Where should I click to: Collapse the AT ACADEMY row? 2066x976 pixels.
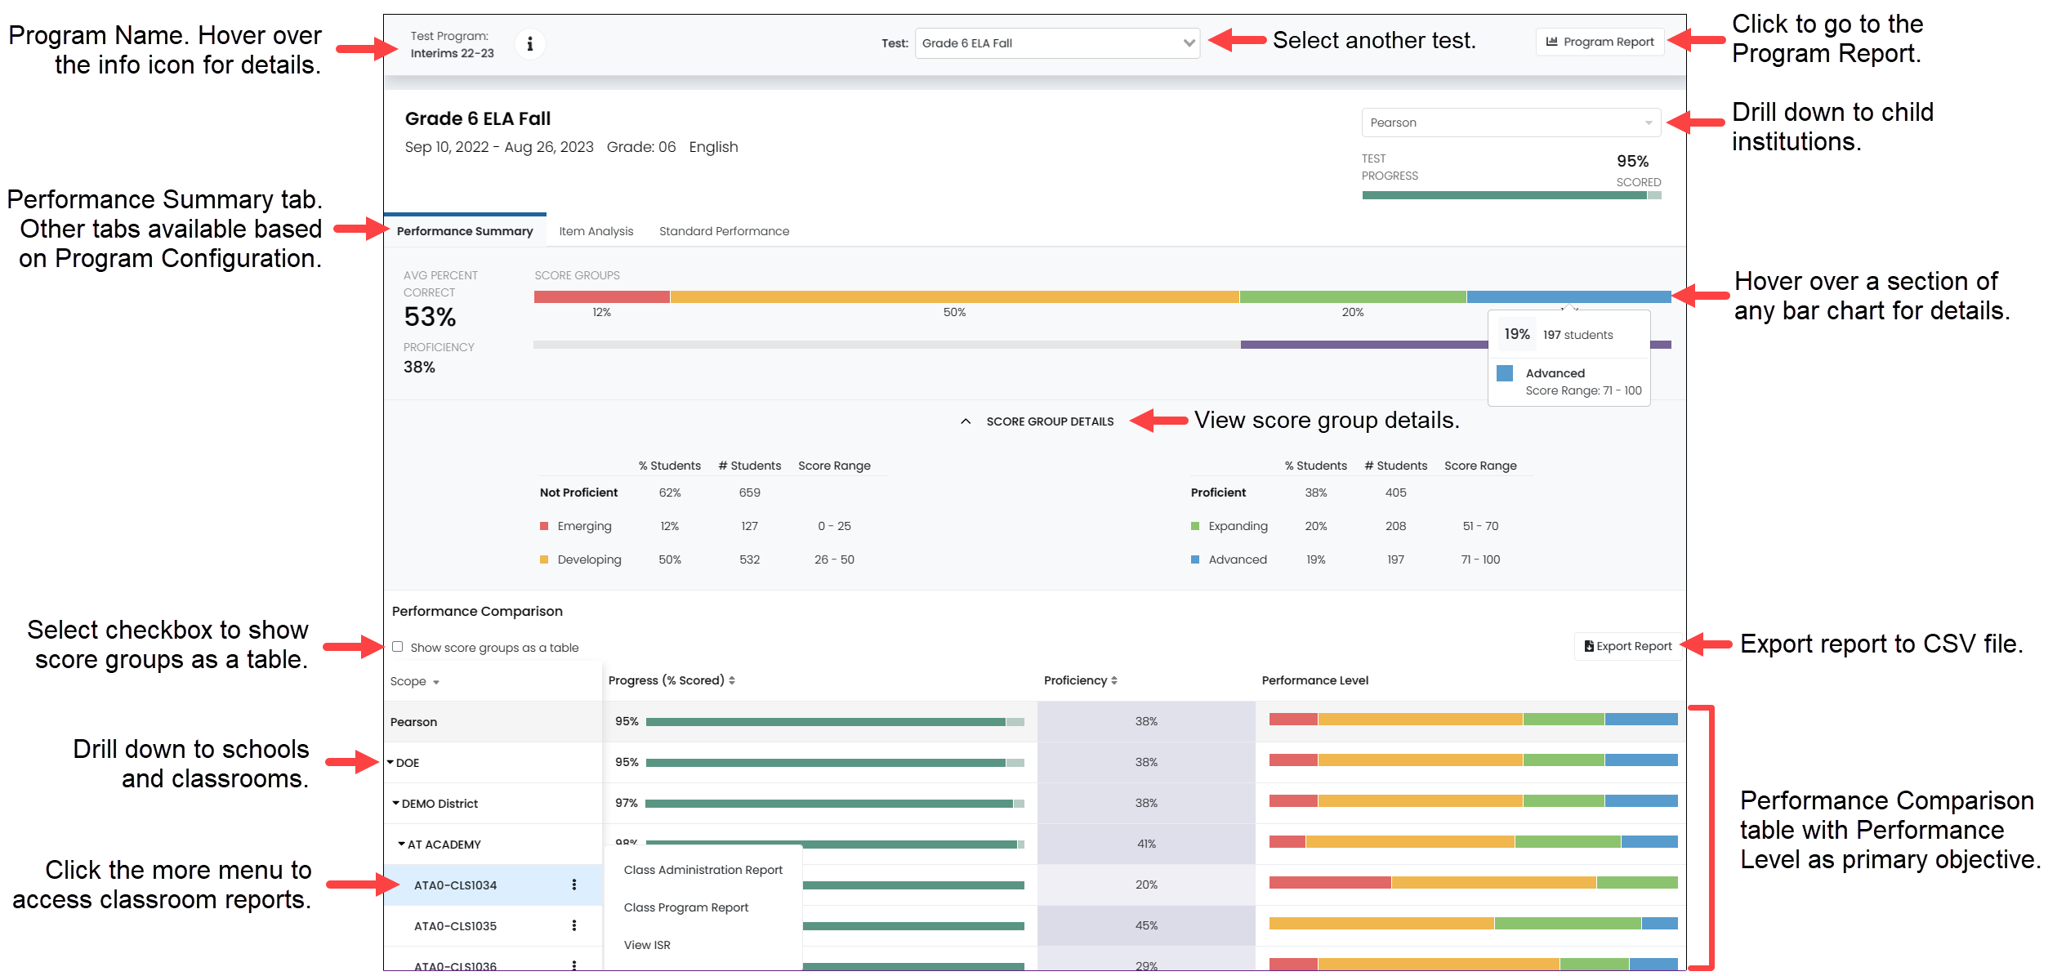coord(402,844)
